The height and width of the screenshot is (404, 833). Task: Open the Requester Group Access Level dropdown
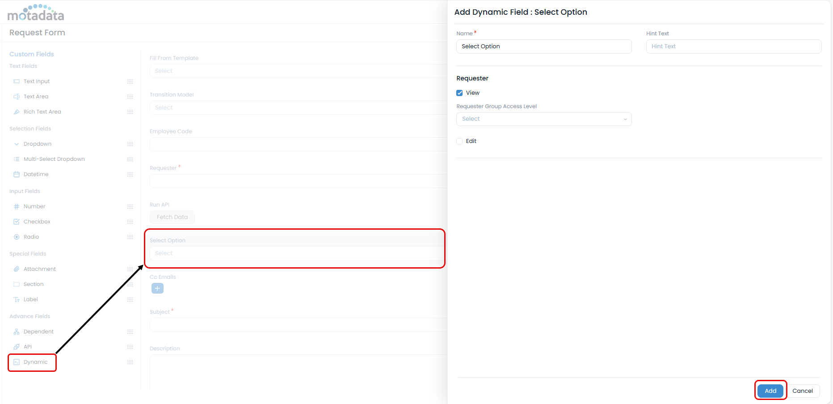[544, 119]
